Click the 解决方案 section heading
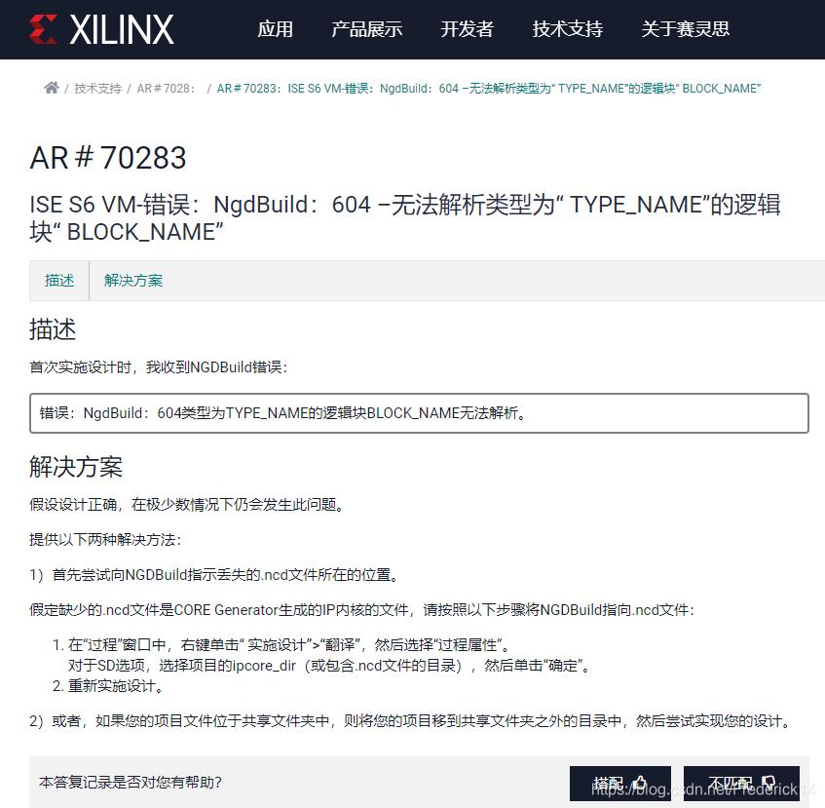Image resolution: width=825 pixels, height=808 pixels. coord(76,467)
